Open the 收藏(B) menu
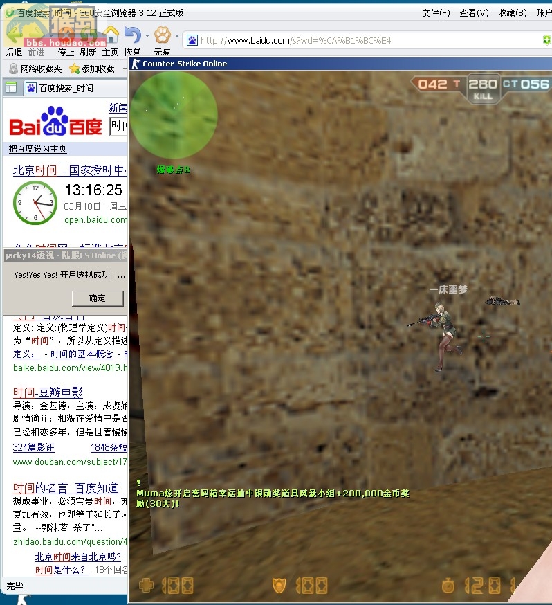This screenshot has height=605, width=552. pyautogui.click(x=512, y=13)
